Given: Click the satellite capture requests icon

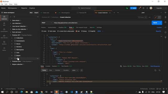Looking at the screenshot, I should [x=140, y=8].
